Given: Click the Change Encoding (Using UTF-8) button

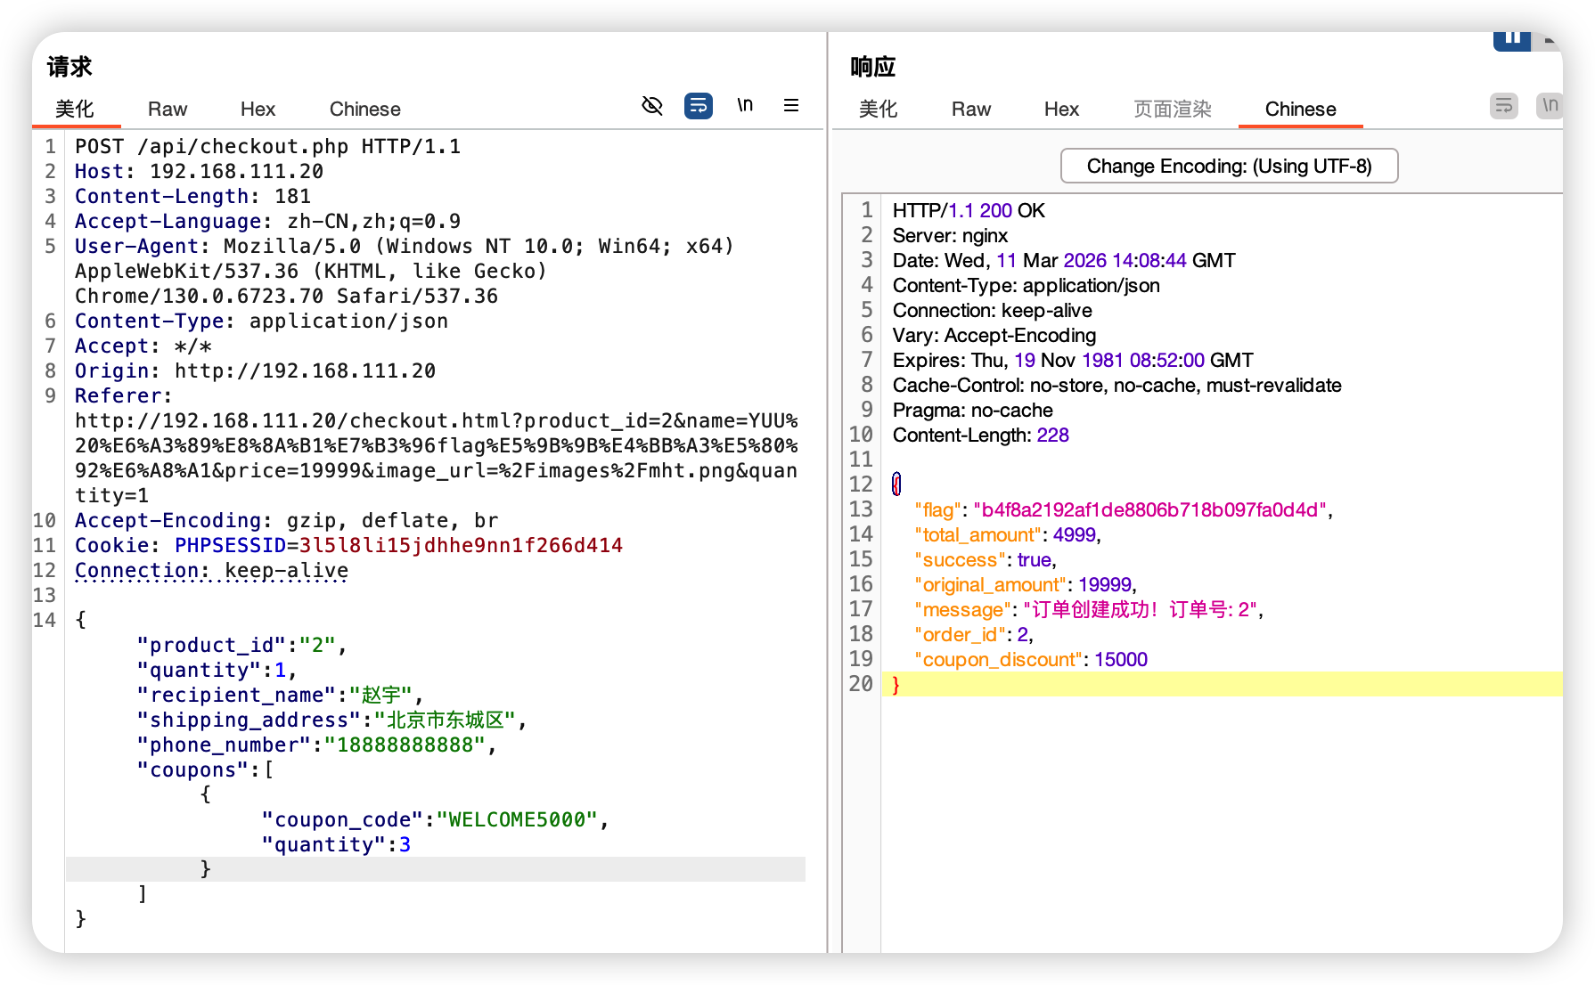Looking at the screenshot, I should pos(1229,167).
